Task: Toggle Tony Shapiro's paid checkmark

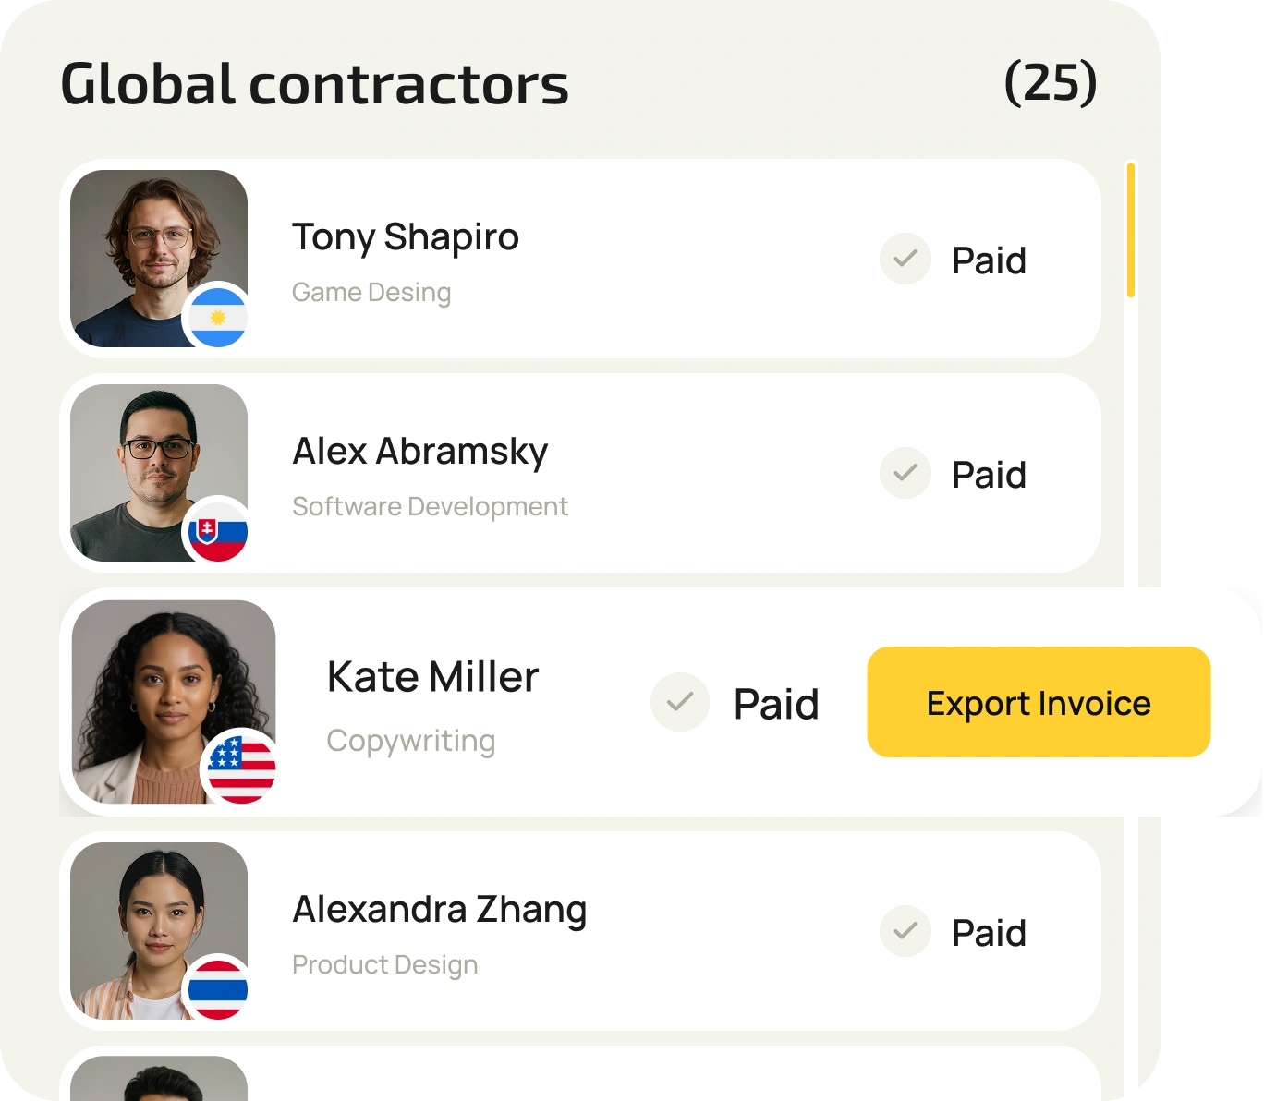Action: [x=905, y=259]
